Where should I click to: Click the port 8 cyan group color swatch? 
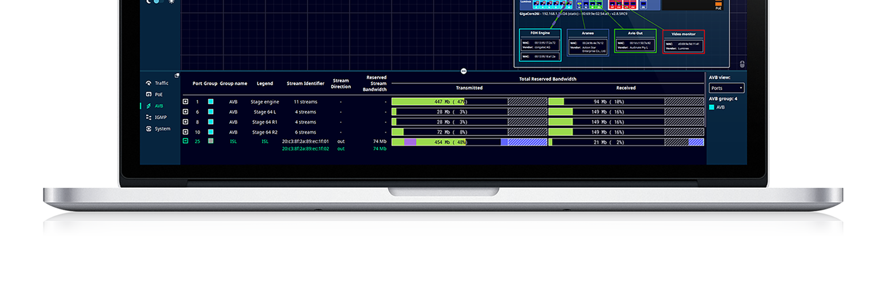coord(211,122)
